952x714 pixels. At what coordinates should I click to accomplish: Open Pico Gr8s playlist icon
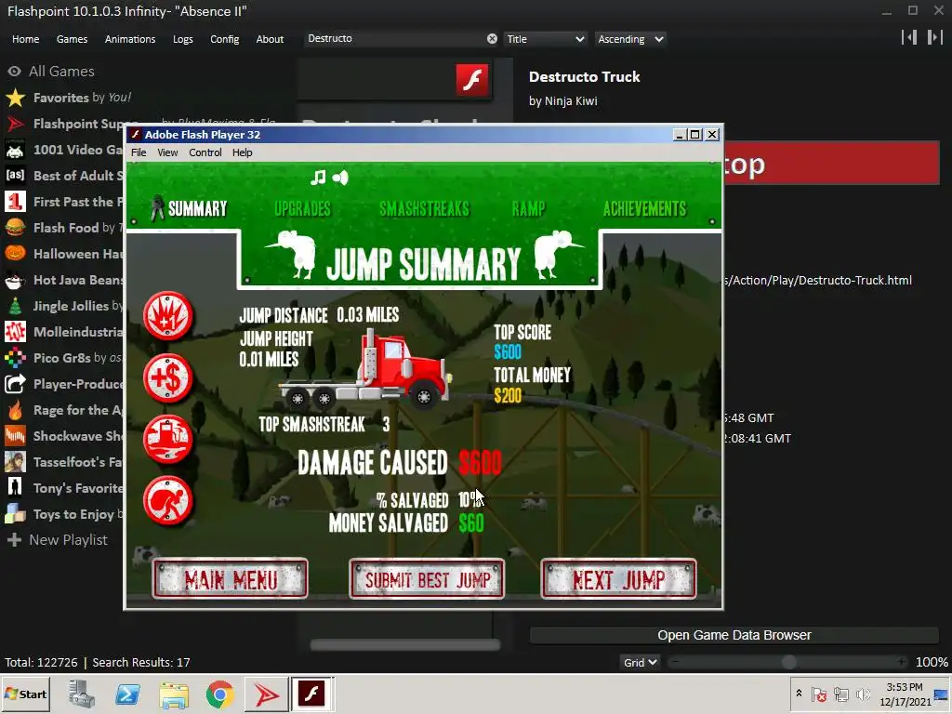[x=15, y=358]
